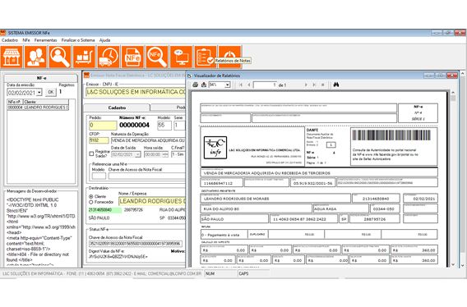
Task: Click the NUM indicator in status bar
Action: click(x=210, y=273)
